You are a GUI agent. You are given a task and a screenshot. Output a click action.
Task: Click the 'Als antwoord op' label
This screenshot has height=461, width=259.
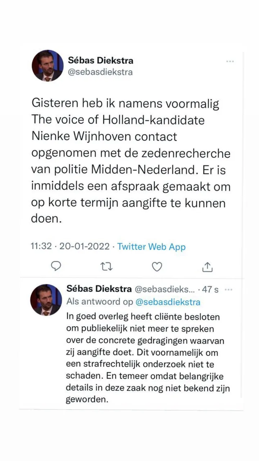point(100,302)
